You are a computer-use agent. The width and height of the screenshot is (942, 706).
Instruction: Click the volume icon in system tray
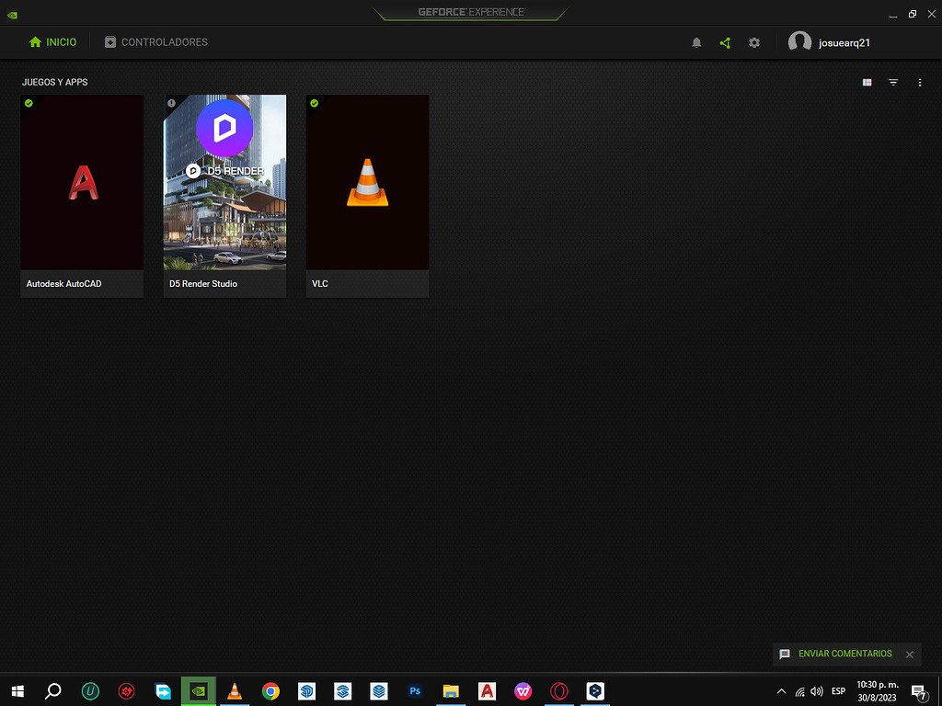(x=816, y=691)
